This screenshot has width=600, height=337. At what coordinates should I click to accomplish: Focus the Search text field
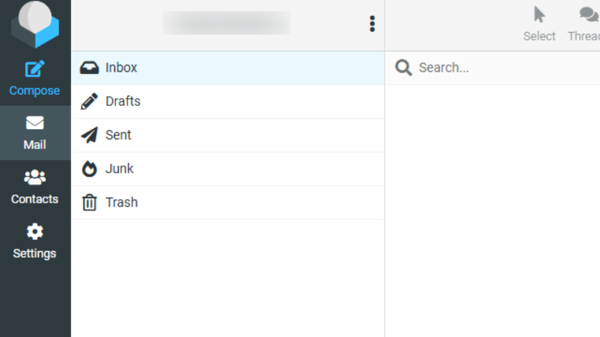[500, 68]
